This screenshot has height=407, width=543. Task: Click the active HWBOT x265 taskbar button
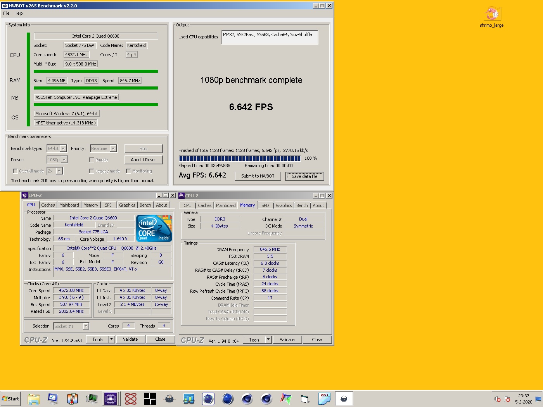(x=344, y=398)
